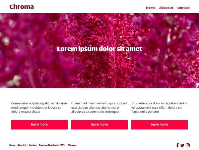199x150 pixels.
Task: Click the Consectetur adipisicing paragraph text
Action: [x=39, y=107]
